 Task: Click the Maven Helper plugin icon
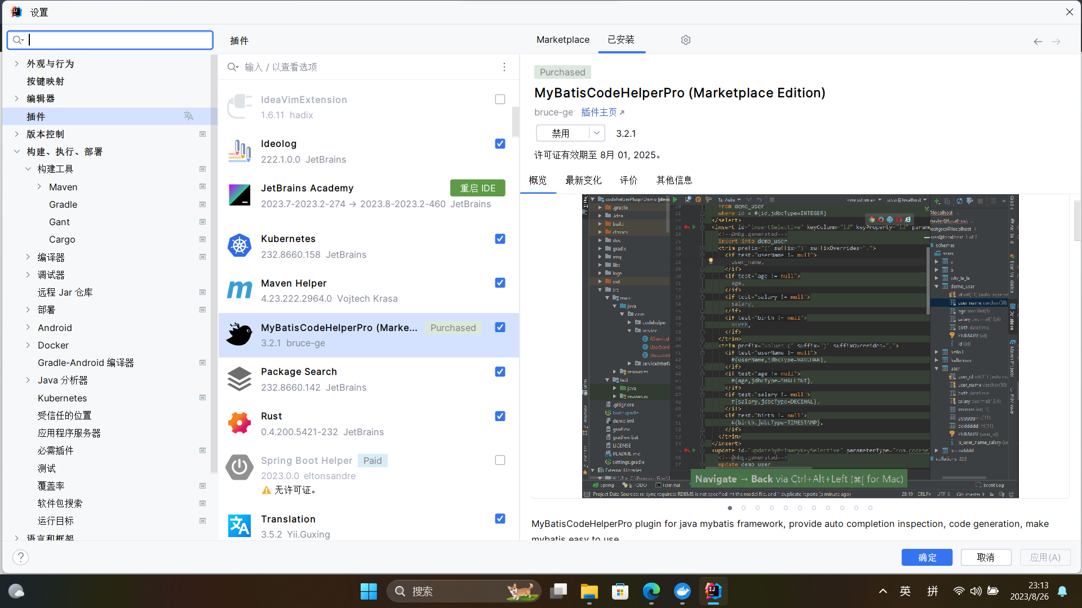[240, 290]
